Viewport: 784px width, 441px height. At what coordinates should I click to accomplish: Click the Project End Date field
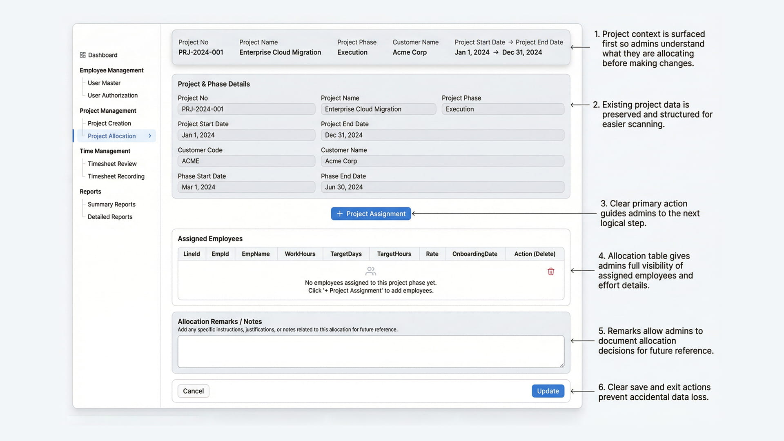442,135
